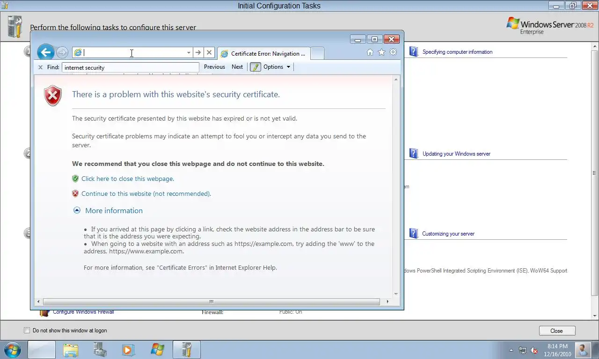Image resolution: width=599 pixels, height=359 pixels.
Task: Minimize the Internet Explorer window
Action: 358,39
